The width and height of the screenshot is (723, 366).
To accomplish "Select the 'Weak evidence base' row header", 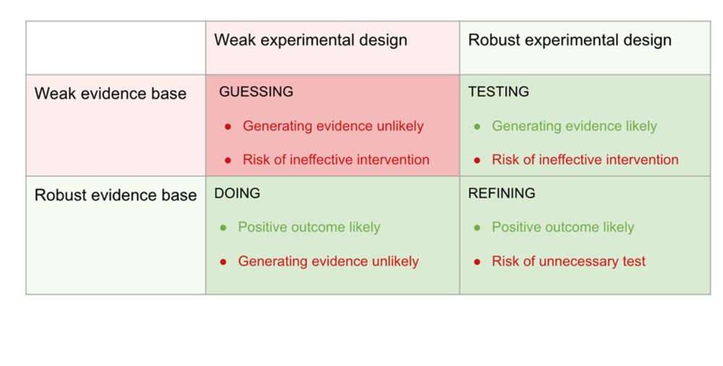I will (x=110, y=93).
